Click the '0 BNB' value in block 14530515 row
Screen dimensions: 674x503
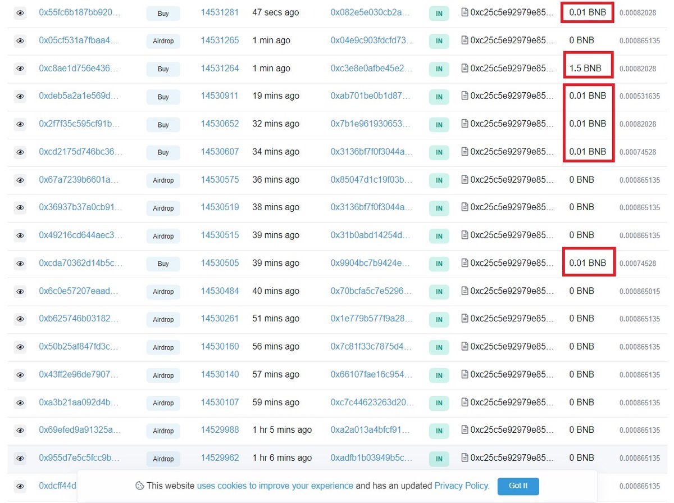coord(582,235)
